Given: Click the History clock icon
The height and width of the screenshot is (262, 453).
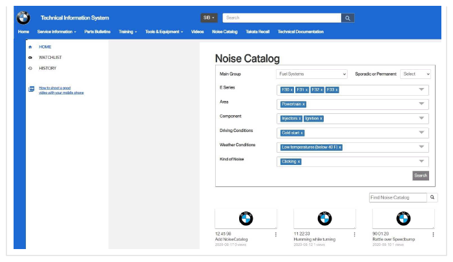Looking at the screenshot, I should click(30, 68).
